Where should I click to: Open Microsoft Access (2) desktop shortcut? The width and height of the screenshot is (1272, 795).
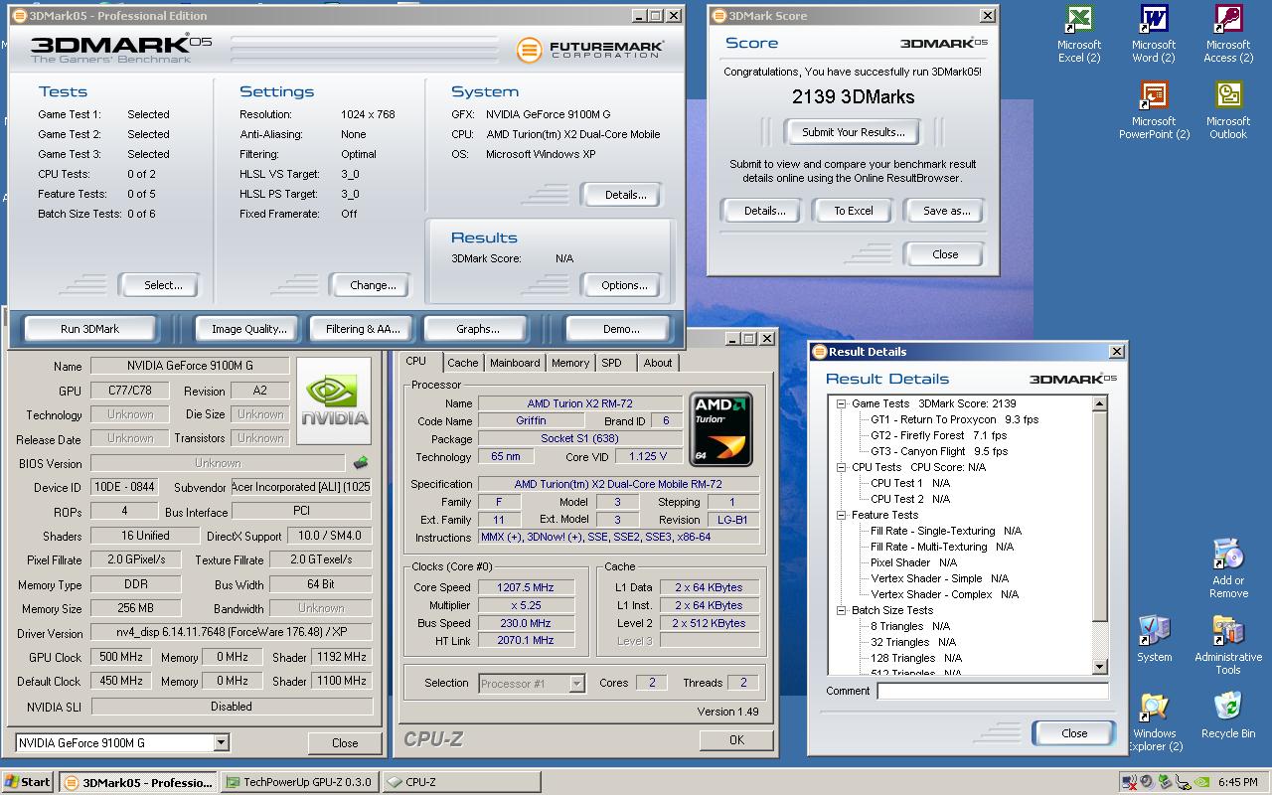[x=1228, y=35]
